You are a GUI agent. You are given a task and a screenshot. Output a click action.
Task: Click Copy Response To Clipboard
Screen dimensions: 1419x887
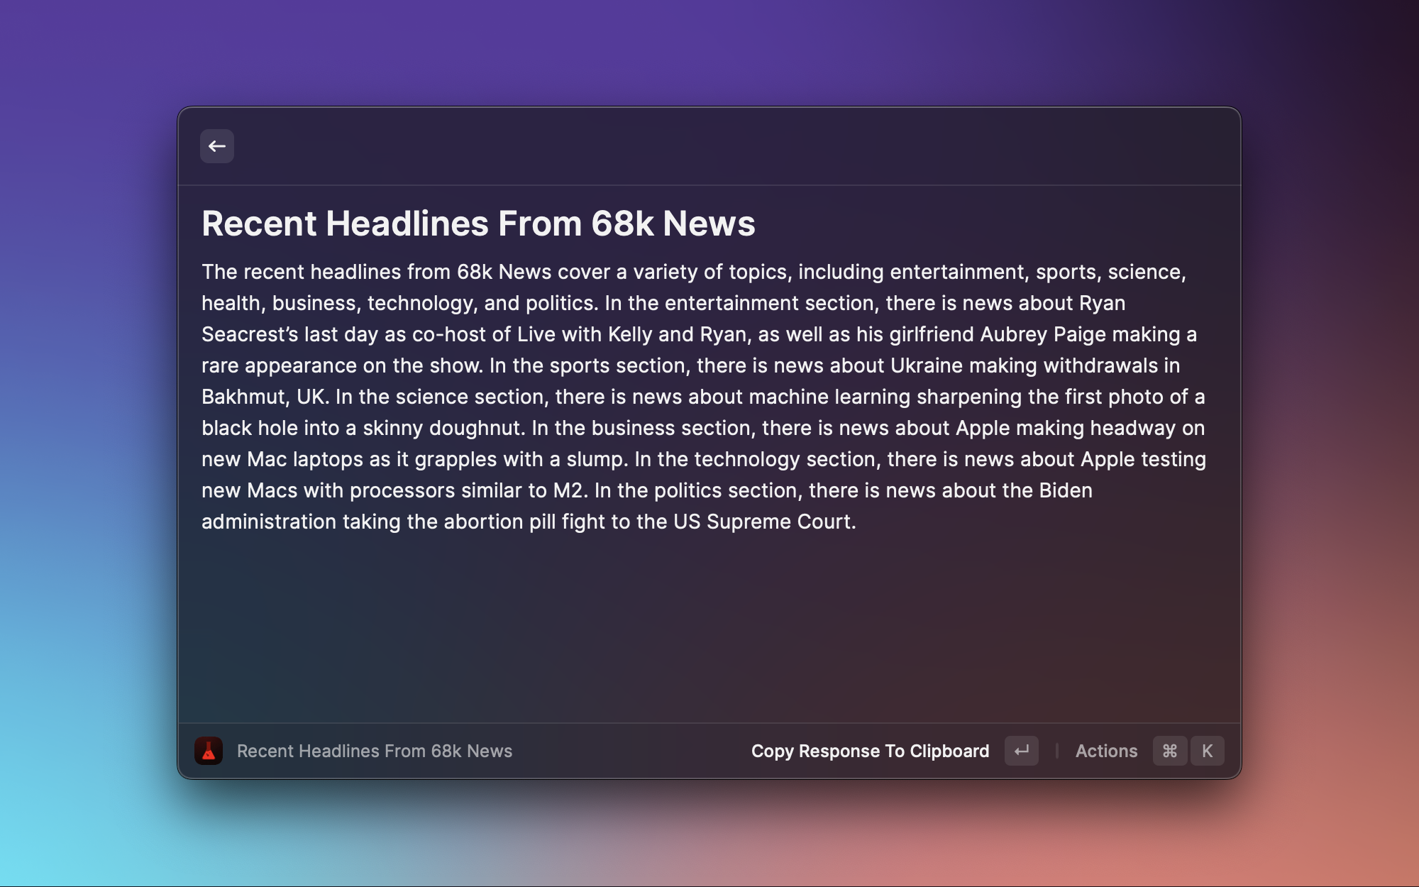[x=870, y=751]
